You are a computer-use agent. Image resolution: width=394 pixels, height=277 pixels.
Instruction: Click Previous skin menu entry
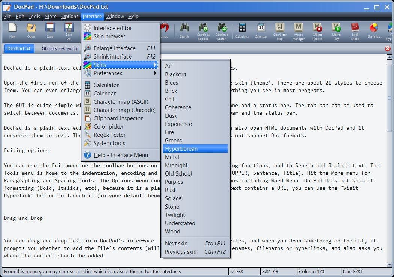pyautogui.click(x=195, y=252)
